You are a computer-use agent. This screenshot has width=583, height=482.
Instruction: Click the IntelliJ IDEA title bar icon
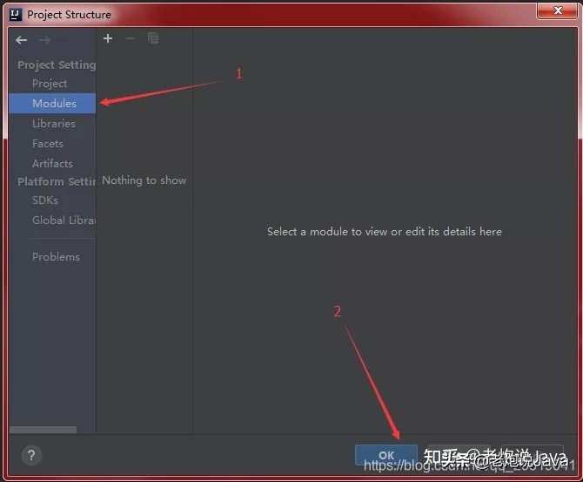(16, 15)
